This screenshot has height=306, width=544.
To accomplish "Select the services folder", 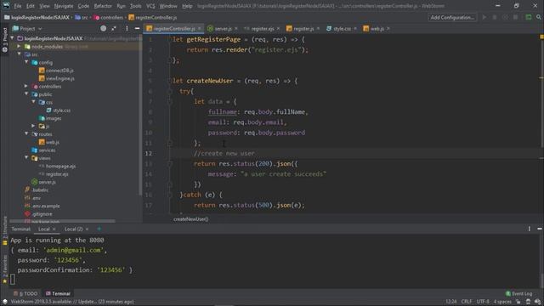I will (x=47, y=150).
